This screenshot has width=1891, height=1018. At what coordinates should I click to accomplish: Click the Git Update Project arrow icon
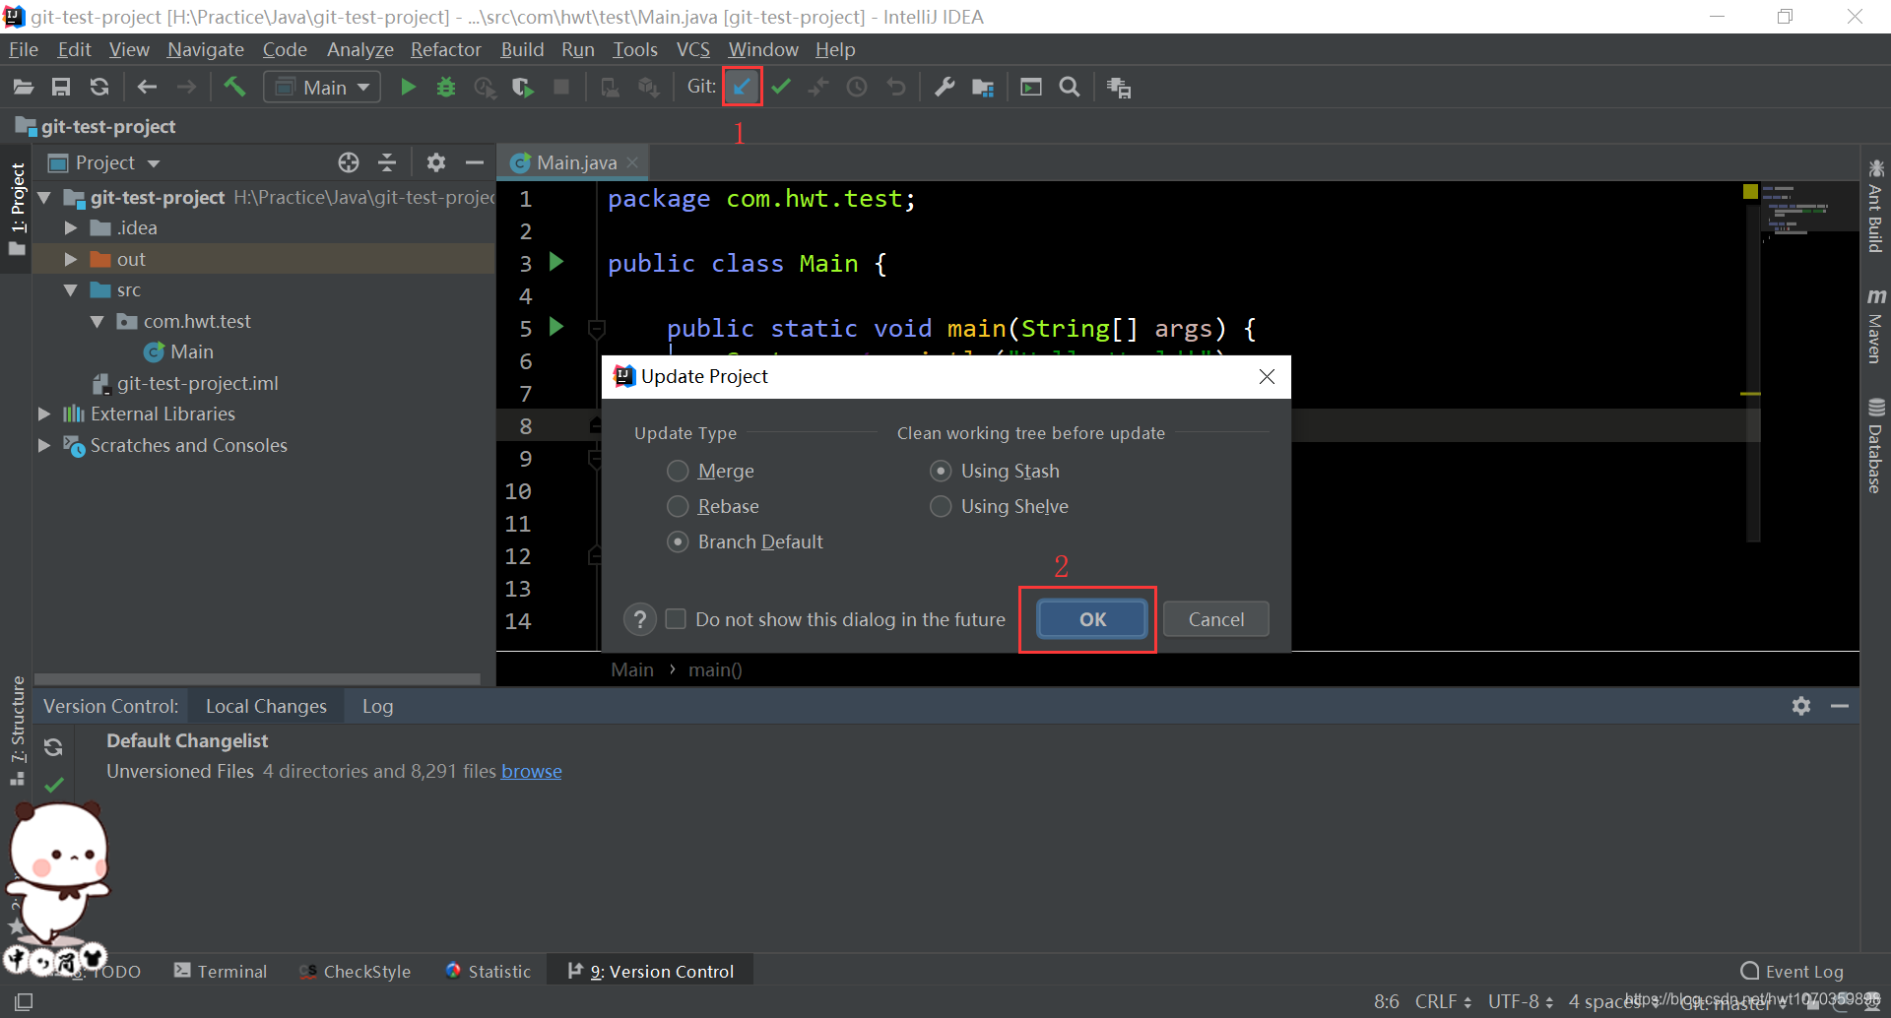[742, 87]
